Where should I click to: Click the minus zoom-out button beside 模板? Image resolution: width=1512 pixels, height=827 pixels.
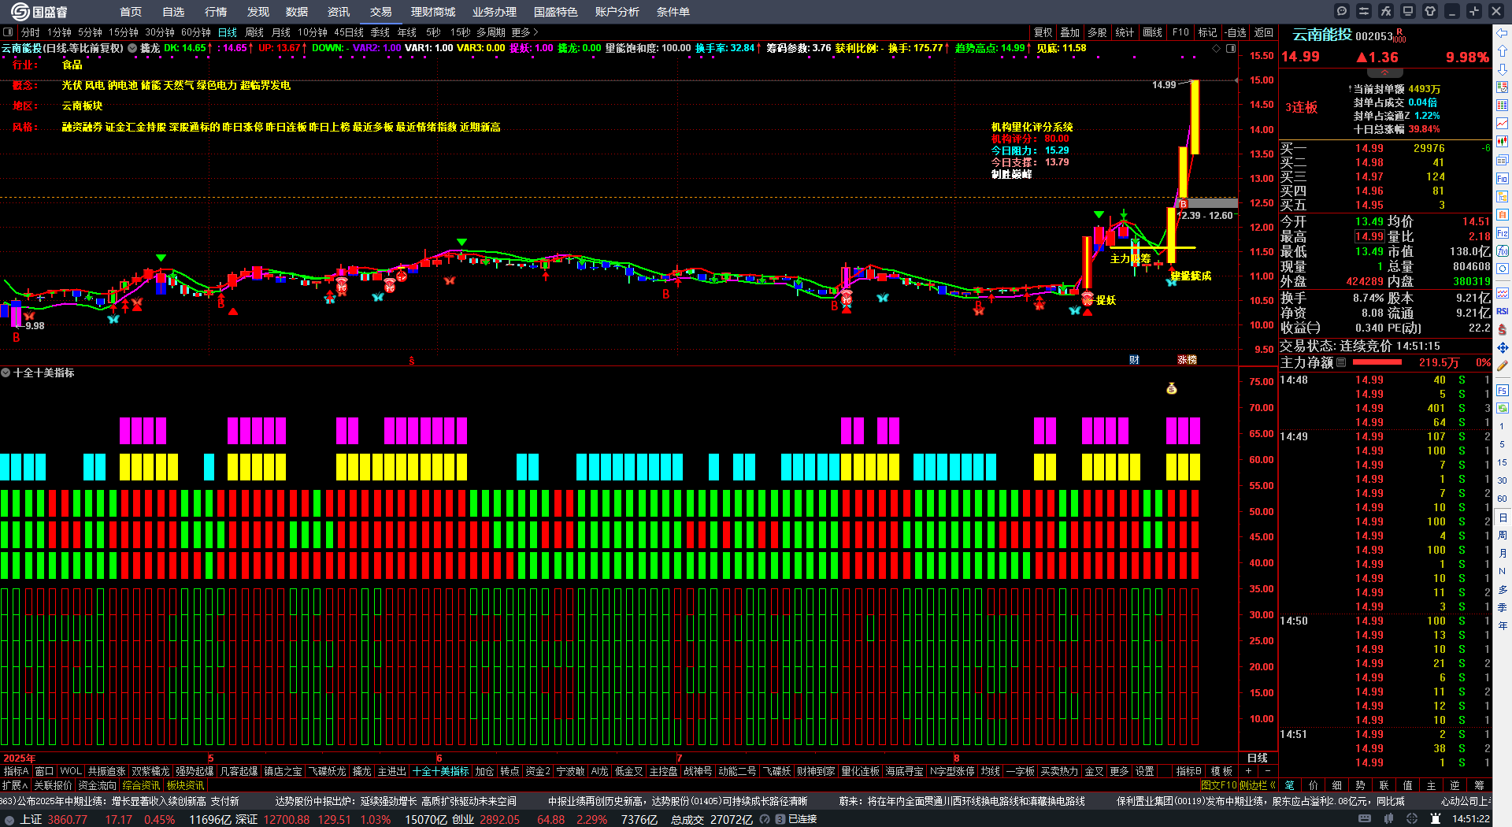(x=1267, y=771)
